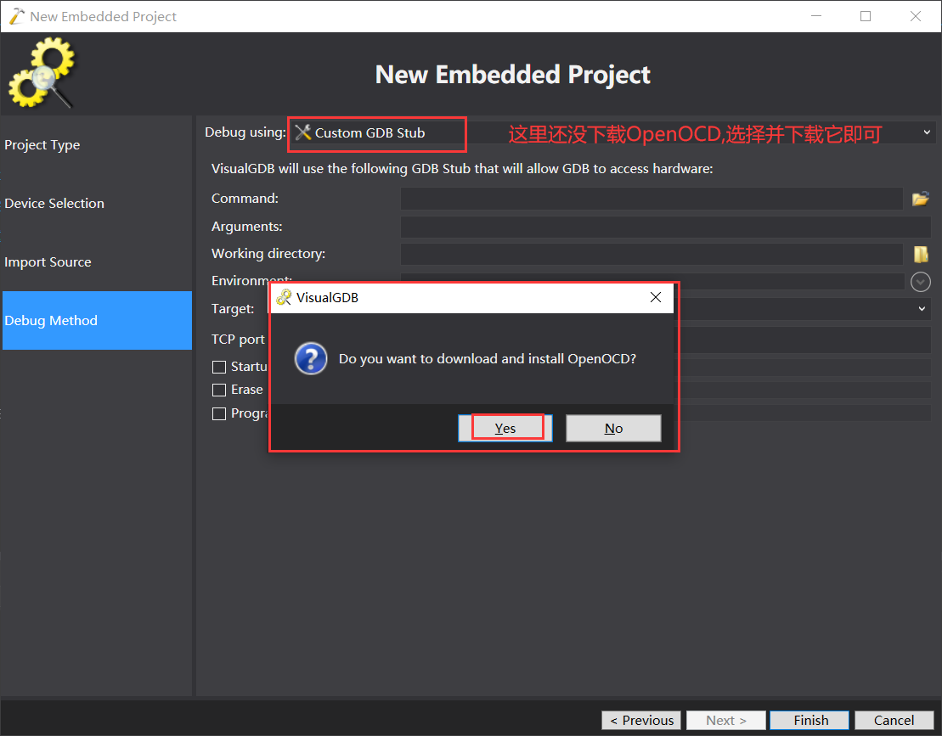The height and width of the screenshot is (736, 942).
Task: Browse for the Working directory folder
Action: click(x=921, y=254)
